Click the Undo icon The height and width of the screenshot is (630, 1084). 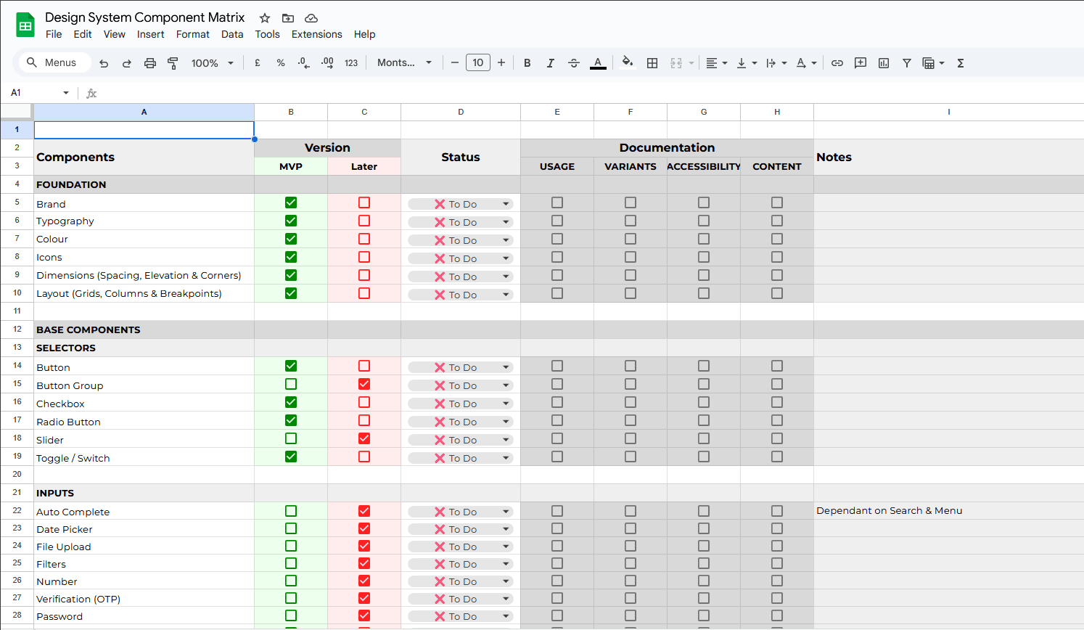pos(104,63)
